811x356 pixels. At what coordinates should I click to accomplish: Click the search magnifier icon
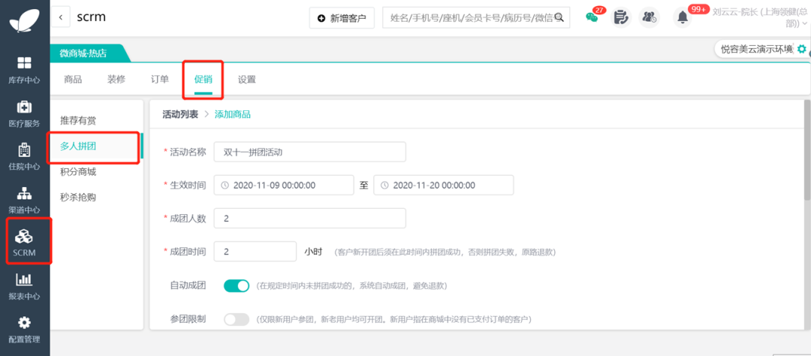coord(559,17)
